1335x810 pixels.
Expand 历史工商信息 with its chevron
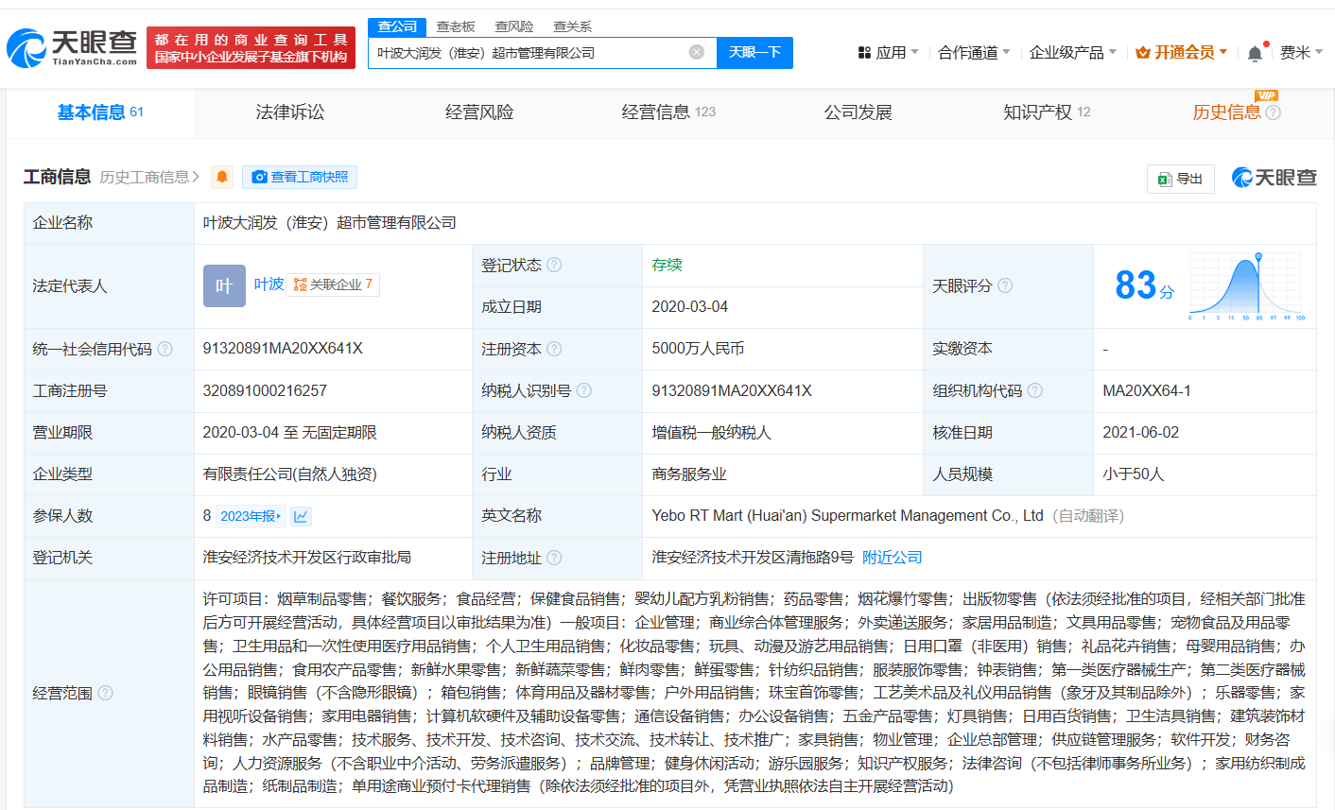149,177
